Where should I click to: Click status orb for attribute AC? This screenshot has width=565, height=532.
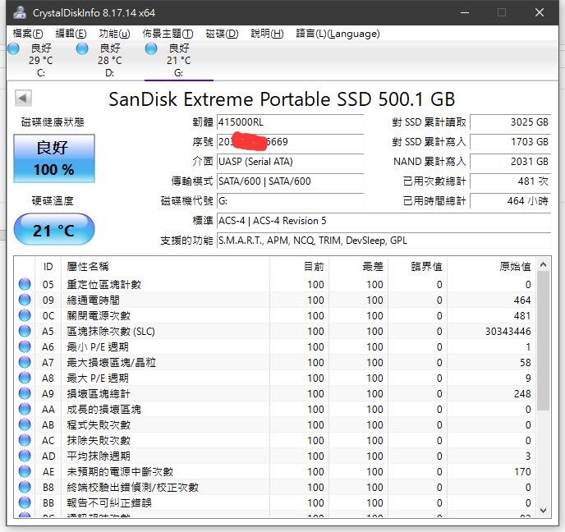click(x=25, y=440)
